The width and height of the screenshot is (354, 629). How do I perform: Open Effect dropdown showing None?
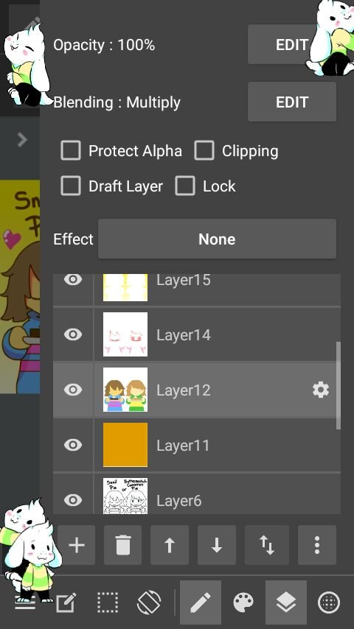[x=217, y=239]
